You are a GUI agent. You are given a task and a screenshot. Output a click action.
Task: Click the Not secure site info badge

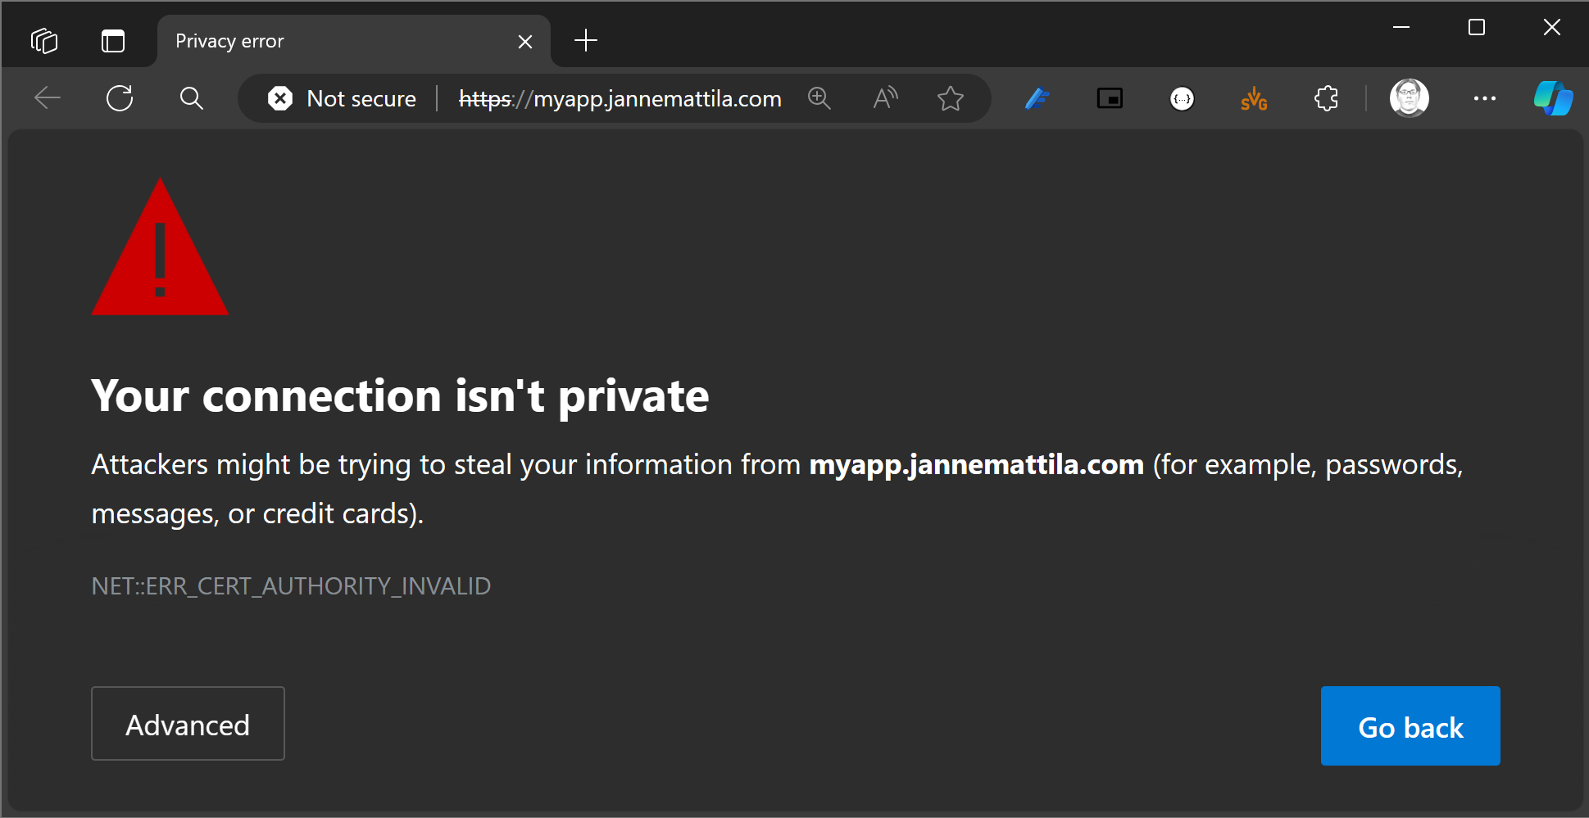tap(343, 99)
